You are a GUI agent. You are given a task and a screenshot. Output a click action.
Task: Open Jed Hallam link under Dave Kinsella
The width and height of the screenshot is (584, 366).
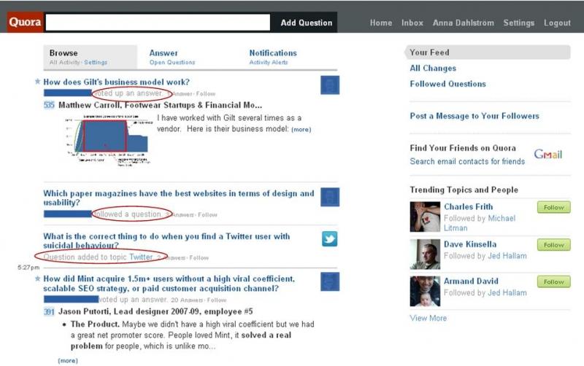[x=507, y=255]
